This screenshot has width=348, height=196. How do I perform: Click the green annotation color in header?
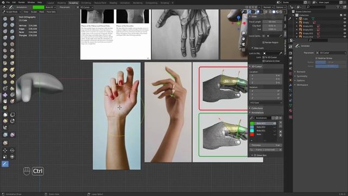39,7
